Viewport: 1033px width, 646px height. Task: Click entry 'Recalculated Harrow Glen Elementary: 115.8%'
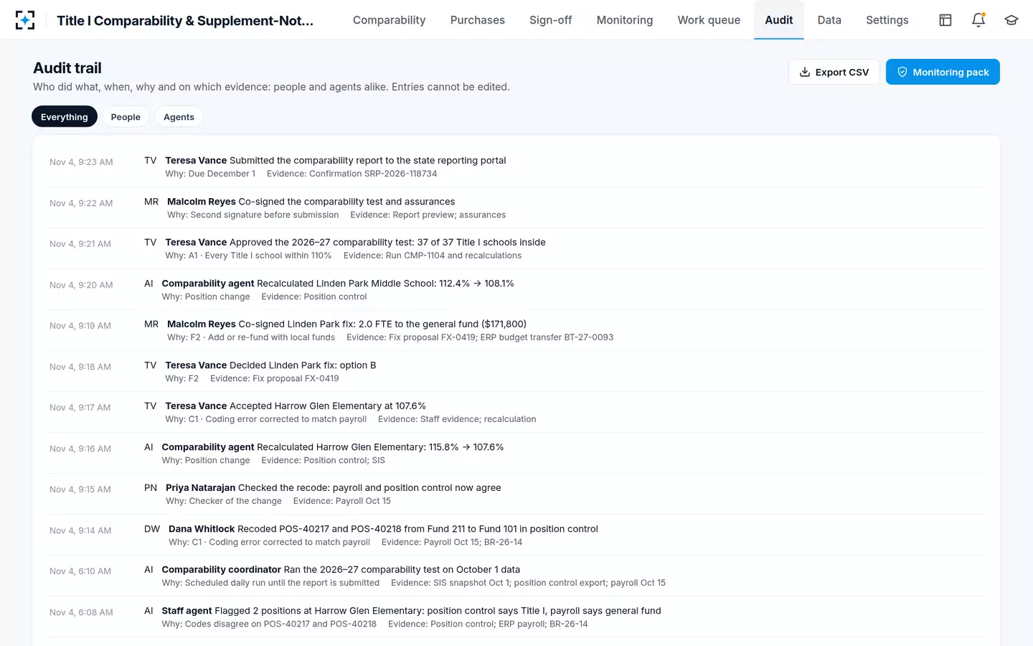pyautogui.click(x=517, y=454)
